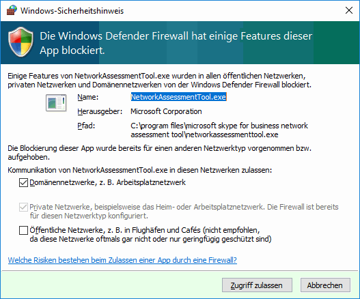This screenshot has width=360, height=299.
Task: Click the firewall brick icon in title bar
Action: click(12, 10)
